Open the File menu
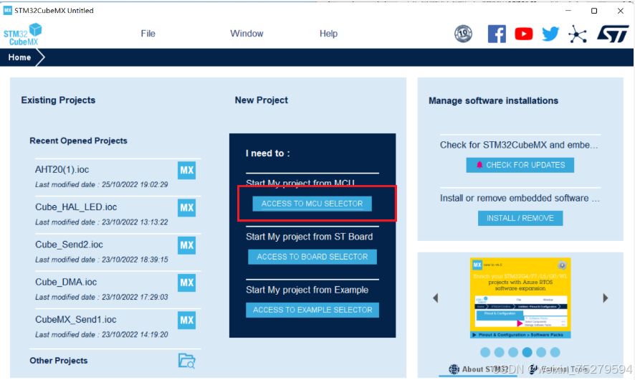Viewport: 635px width, 380px height. (148, 34)
